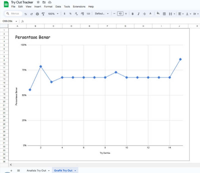Open the Format menu
Screen dimensions: 200x173
pos(48,6)
